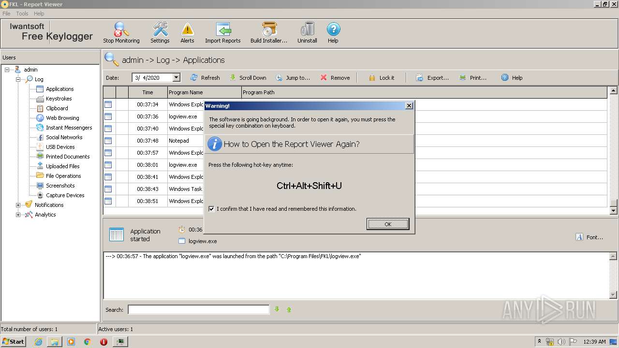Click Remove in the log toolbar
Image resolution: width=619 pixels, height=348 pixels.
(335, 77)
